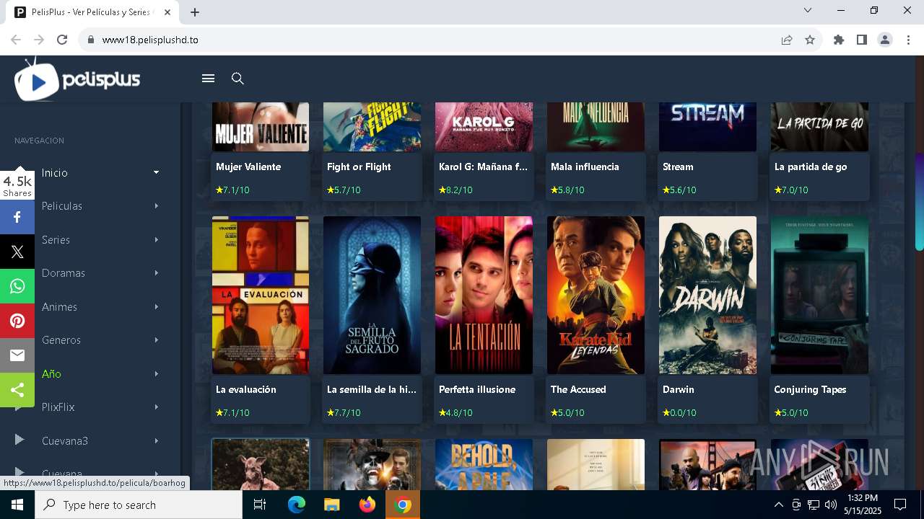
Task: Expand the PlixFlix submenu arrow
Action: [156, 407]
